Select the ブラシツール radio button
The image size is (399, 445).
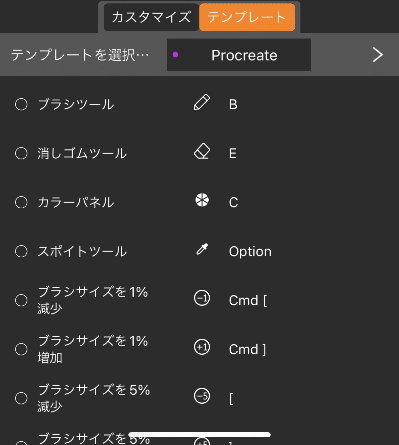coord(21,104)
